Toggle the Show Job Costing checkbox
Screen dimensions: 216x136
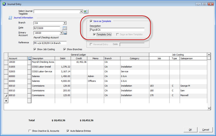(x=35, y=49)
